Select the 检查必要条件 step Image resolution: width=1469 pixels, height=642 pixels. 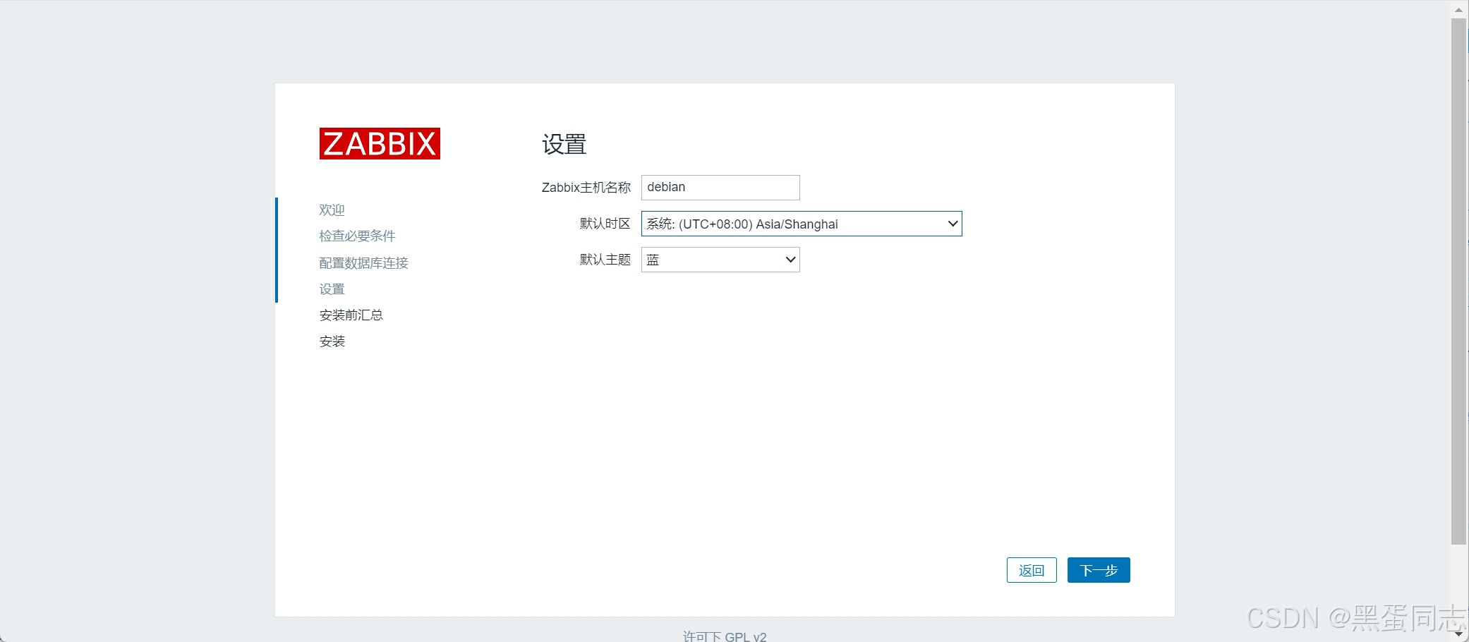(357, 236)
